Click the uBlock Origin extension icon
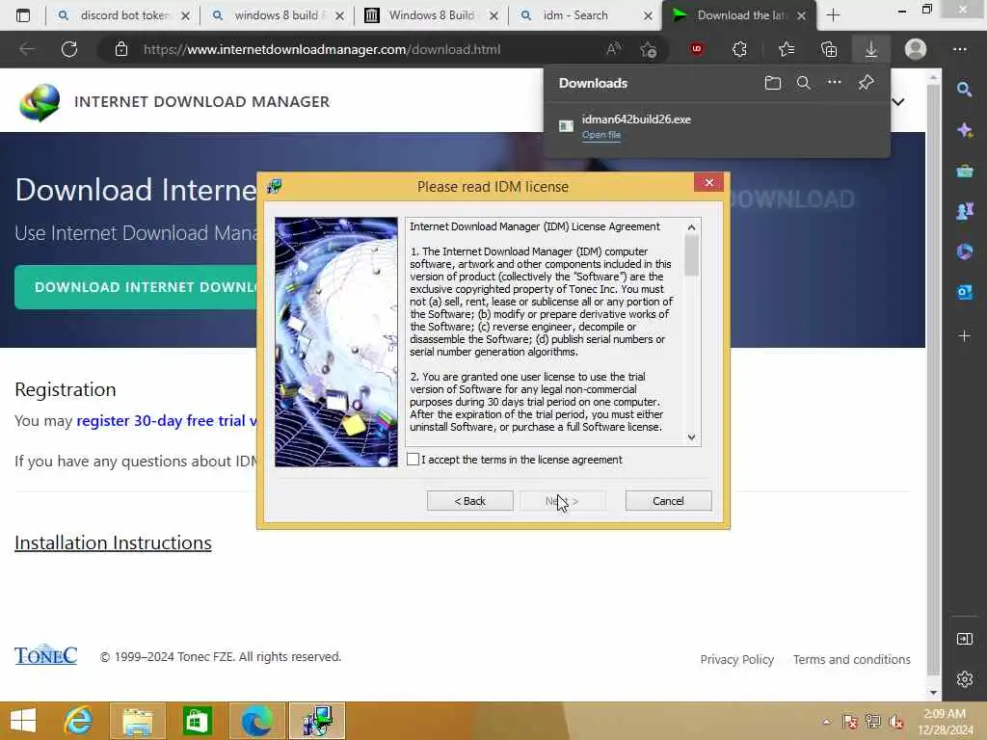The width and height of the screenshot is (987, 740). tap(697, 48)
